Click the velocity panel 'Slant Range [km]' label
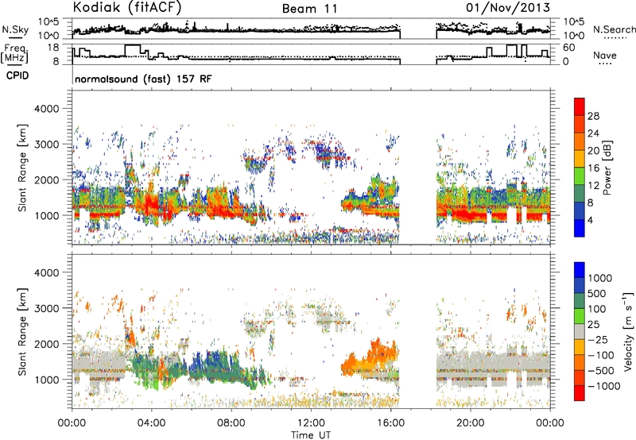 pyautogui.click(x=22, y=331)
